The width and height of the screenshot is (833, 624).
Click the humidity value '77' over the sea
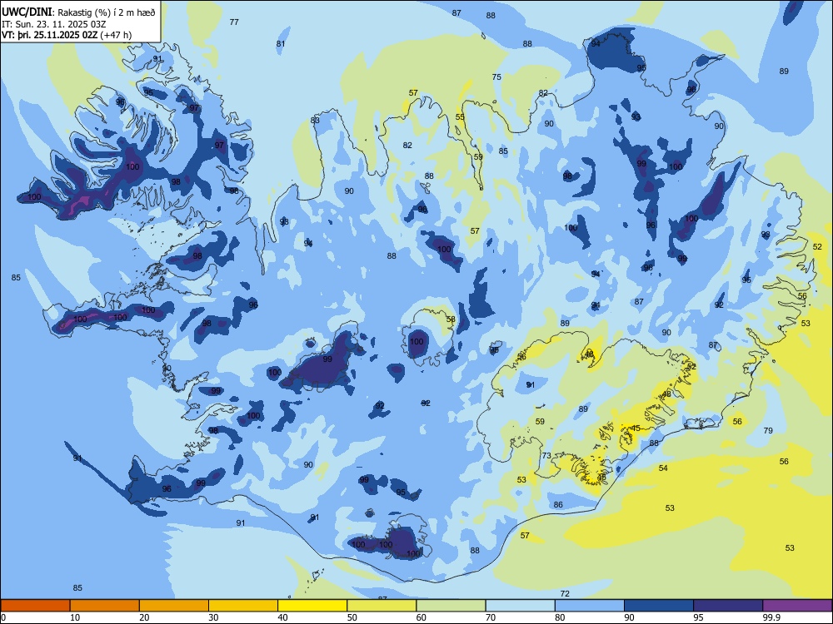pos(234,22)
